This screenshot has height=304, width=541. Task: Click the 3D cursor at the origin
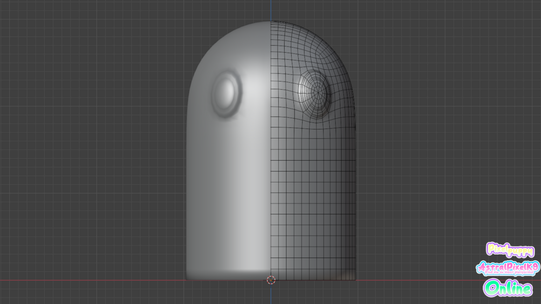(x=271, y=280)
